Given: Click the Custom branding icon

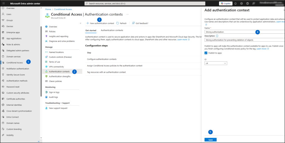Looking at the screenshot, I should [x=3, y=129].
